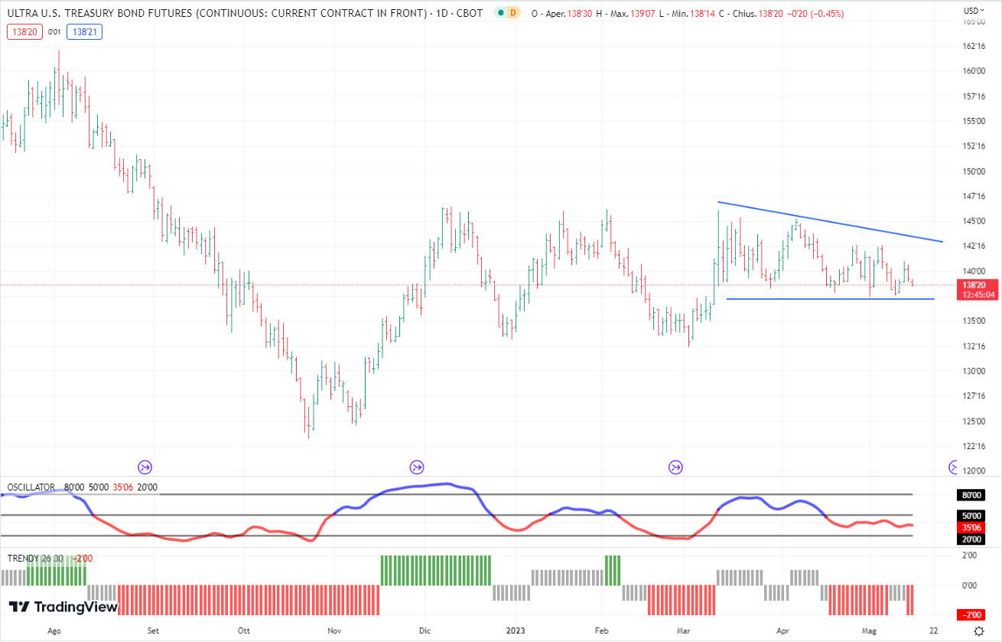
Task: Select the descending blue trendline
Action: 830,222
